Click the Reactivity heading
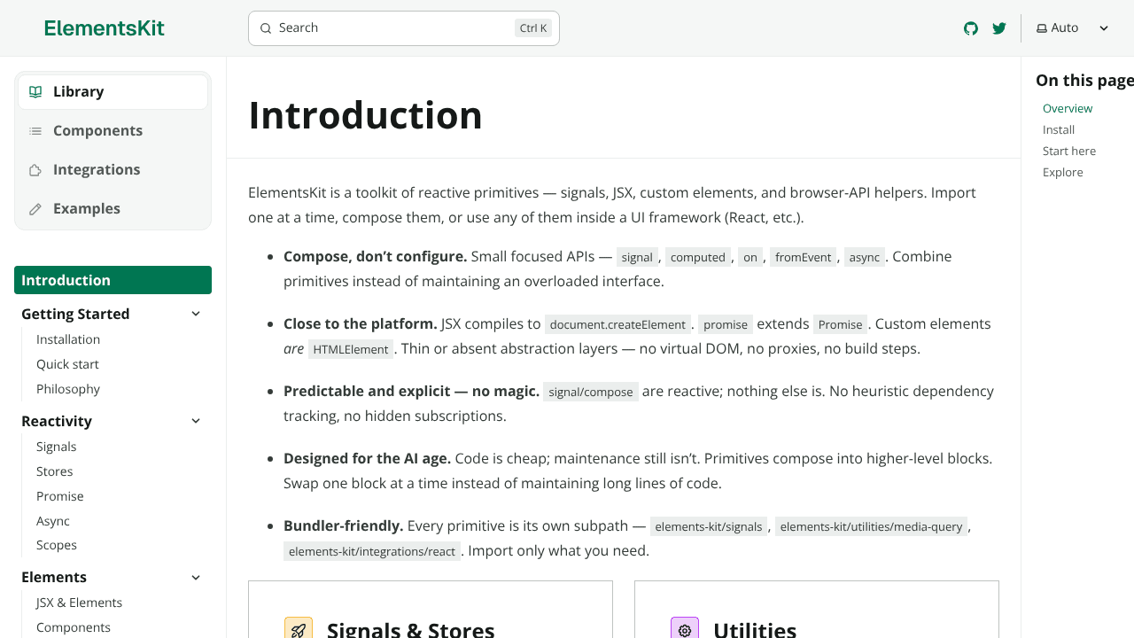This screenshot has height=638, width=1134. [x=57, y=421]
